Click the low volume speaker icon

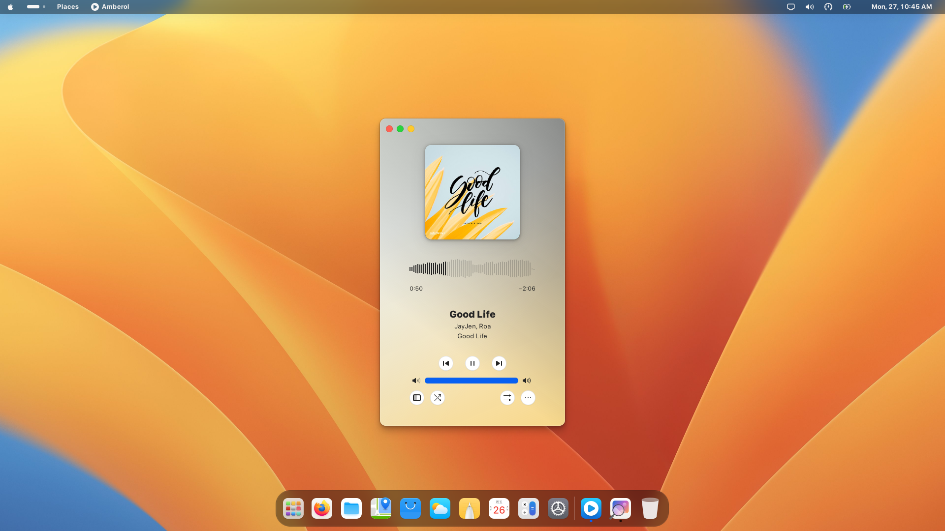point(416,381)
